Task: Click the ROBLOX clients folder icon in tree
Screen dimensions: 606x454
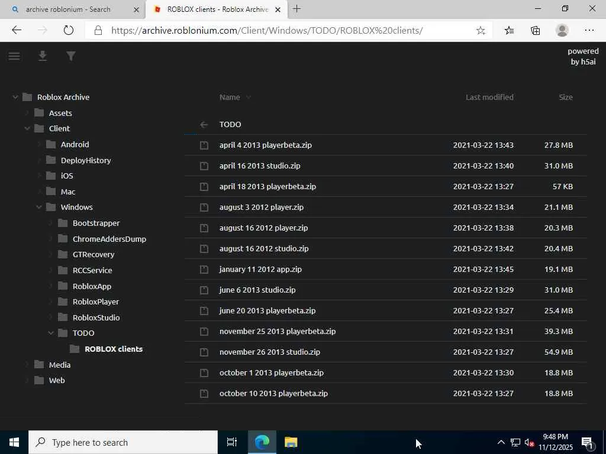Action: 75,349
